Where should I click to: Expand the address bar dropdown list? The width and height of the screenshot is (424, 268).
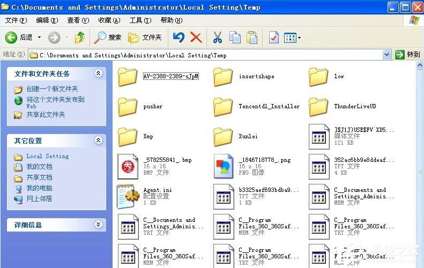tap(387, 55)
